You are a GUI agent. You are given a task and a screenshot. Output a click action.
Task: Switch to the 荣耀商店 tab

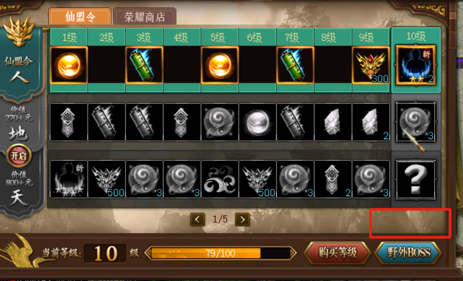coord(145,17)
